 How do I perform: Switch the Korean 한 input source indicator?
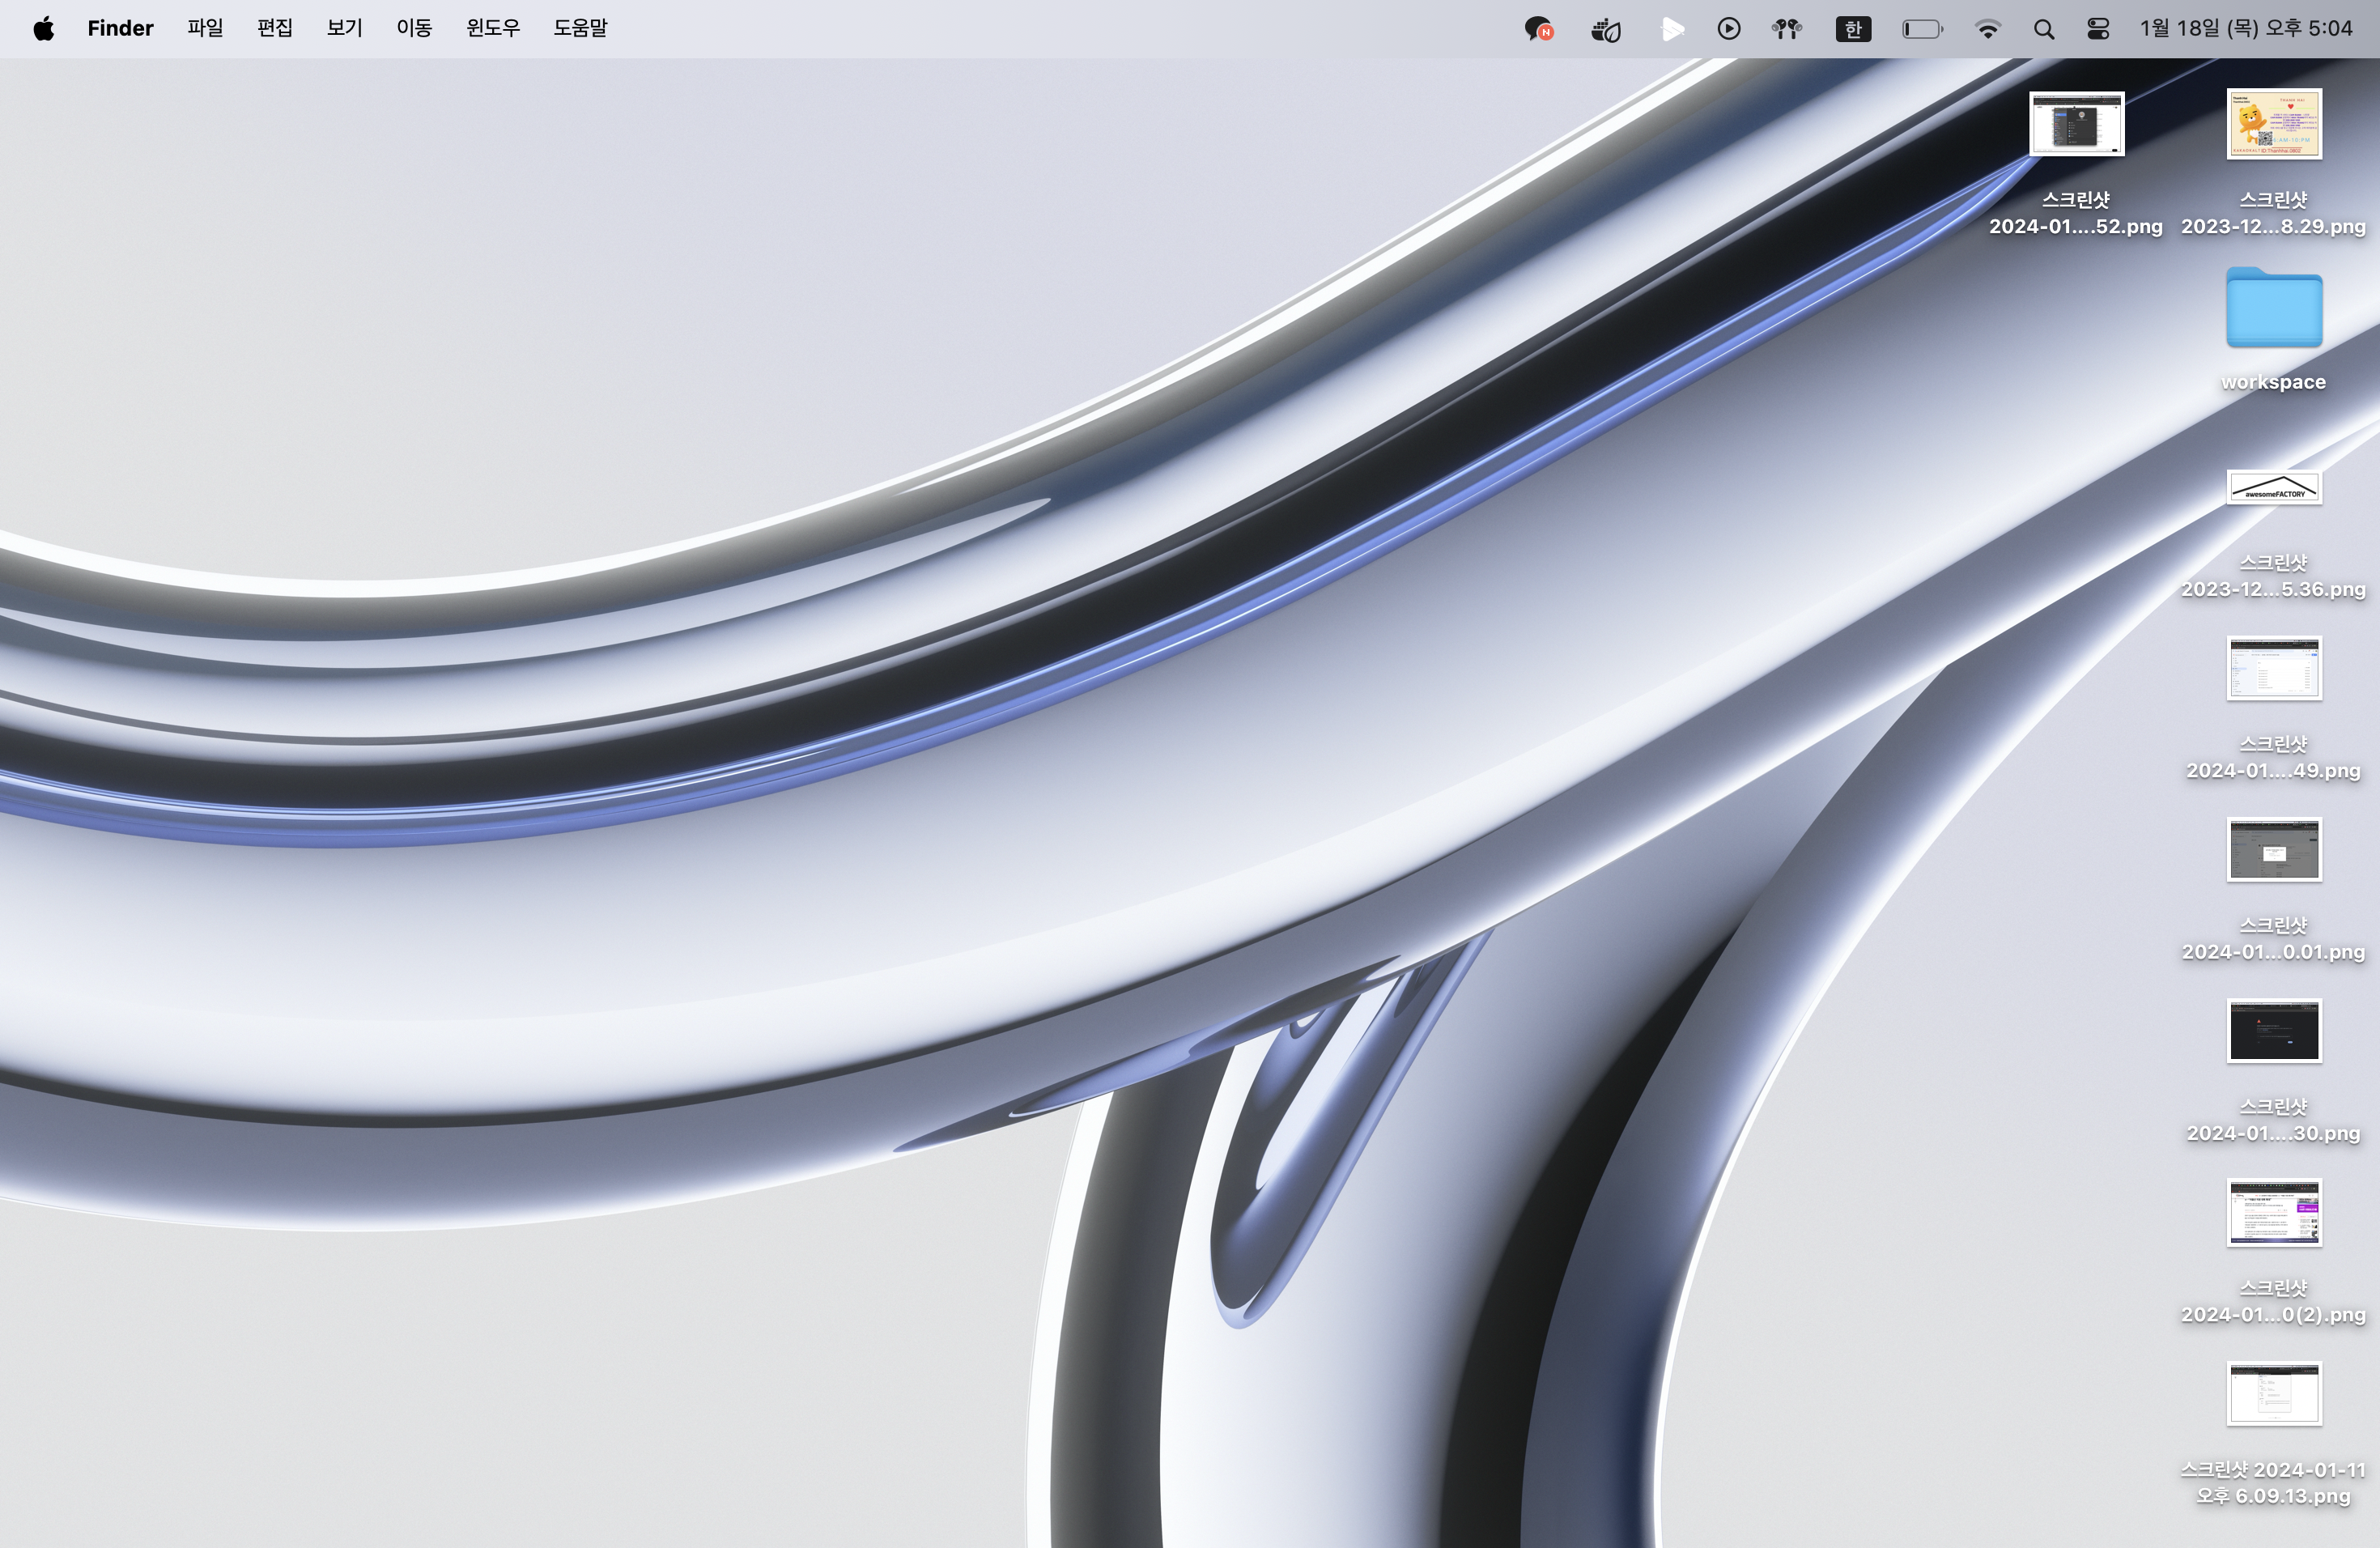pyautogui.click(x=1853, y=29)
